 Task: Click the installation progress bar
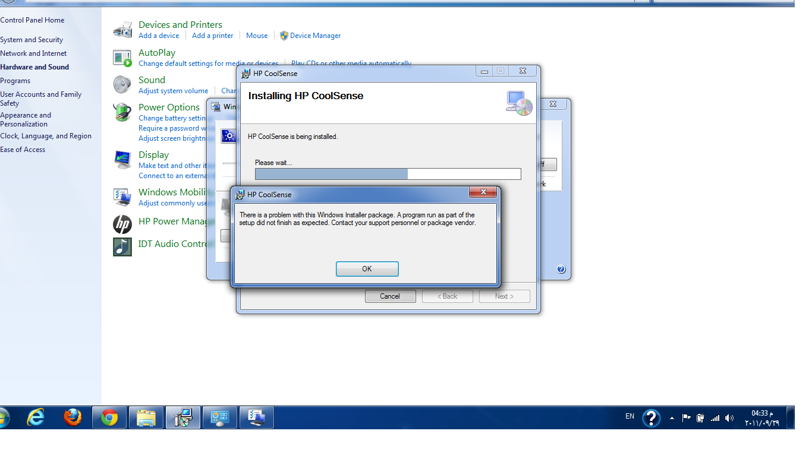pos(388,174)
